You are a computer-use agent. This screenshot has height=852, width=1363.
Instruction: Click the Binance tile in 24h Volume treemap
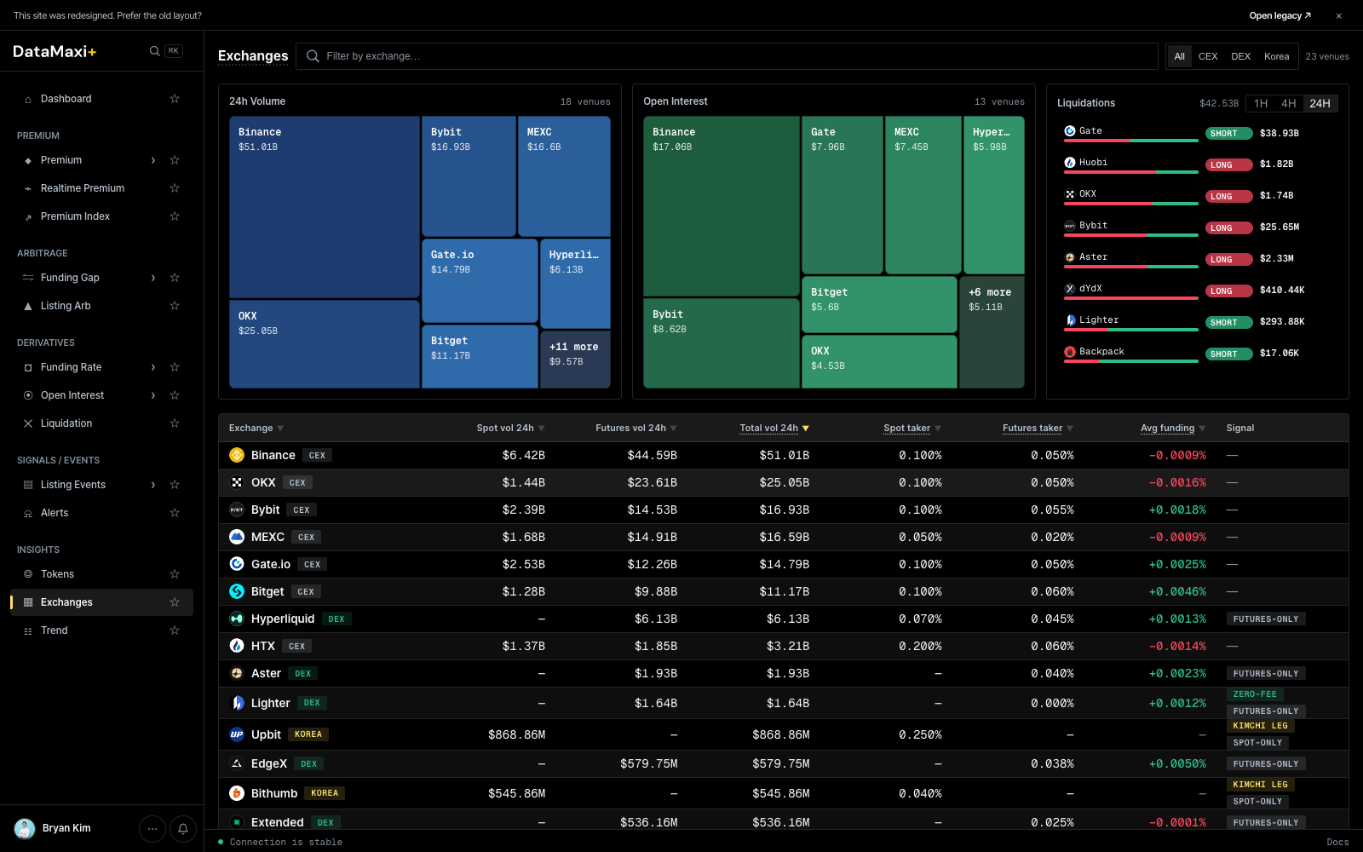click(325, 207)
